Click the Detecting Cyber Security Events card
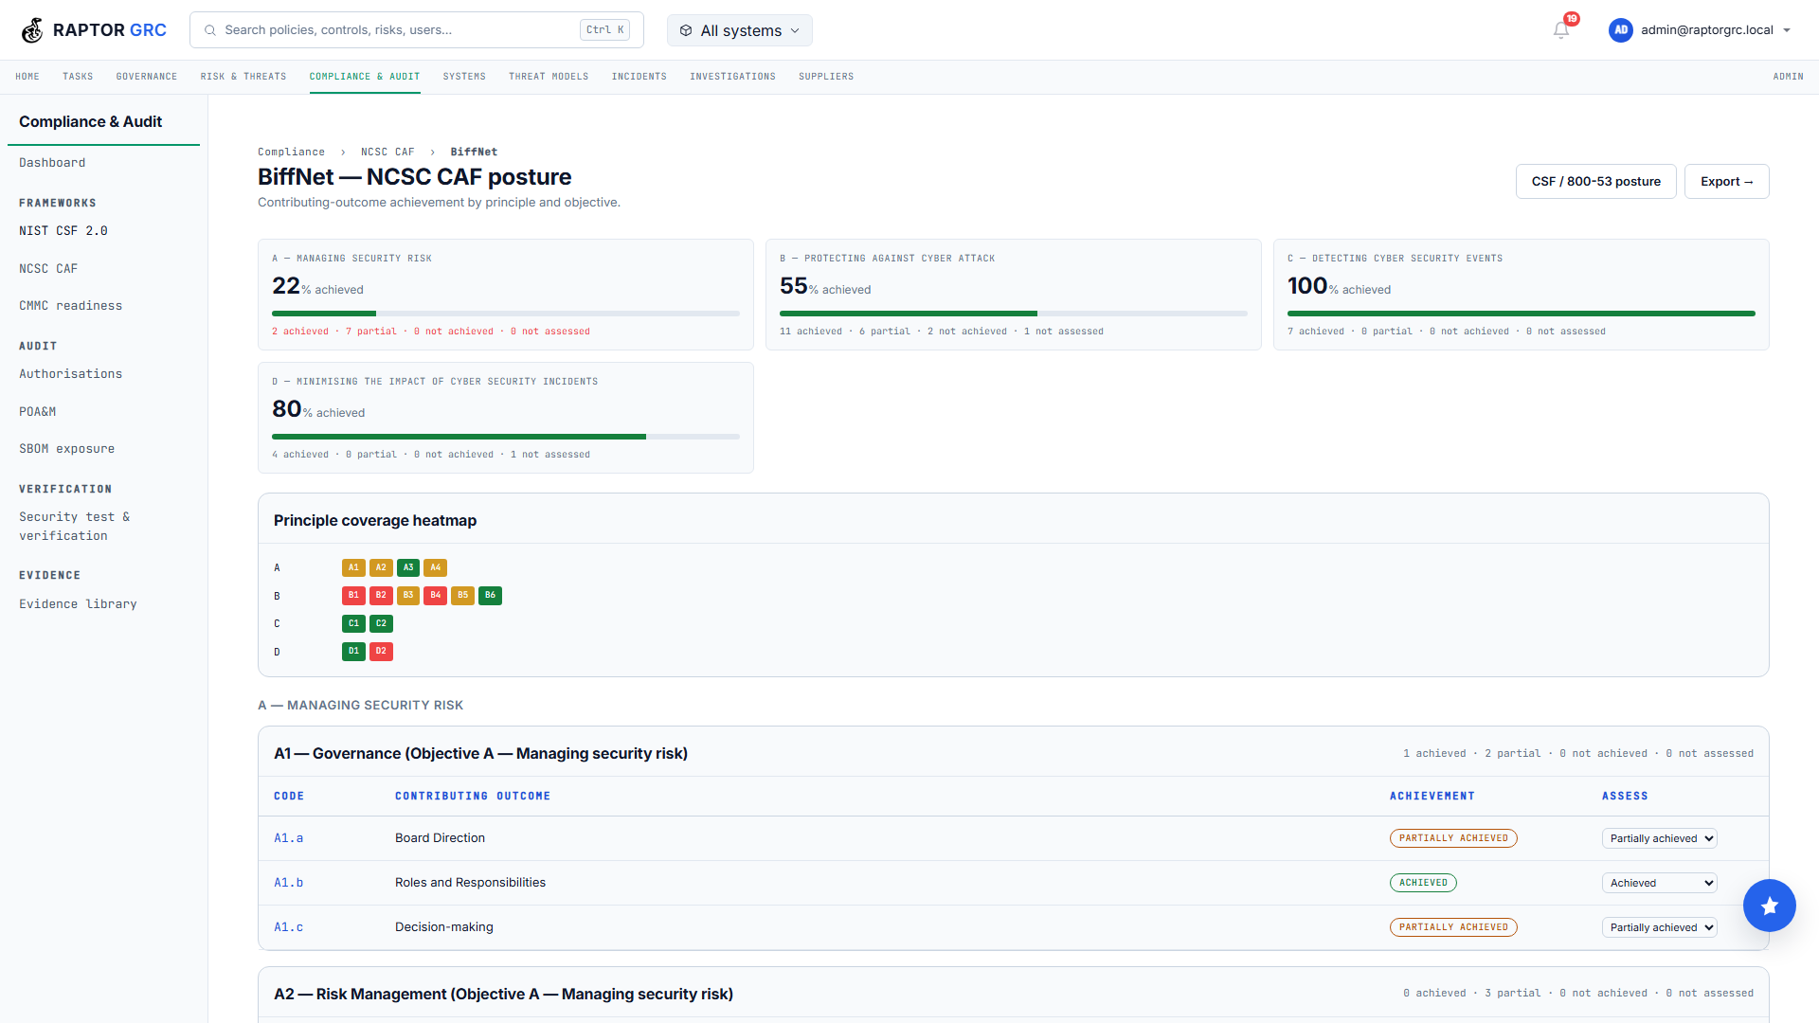Image resolution: width=1819 pixels, height=1023 pixels. click(1522, 295)
